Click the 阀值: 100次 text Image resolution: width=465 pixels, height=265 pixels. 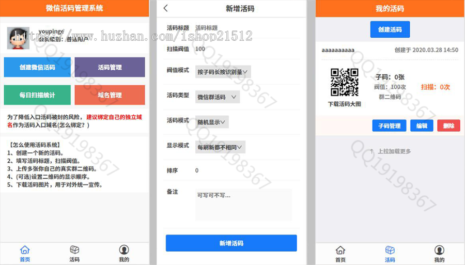tap(390, 87)
